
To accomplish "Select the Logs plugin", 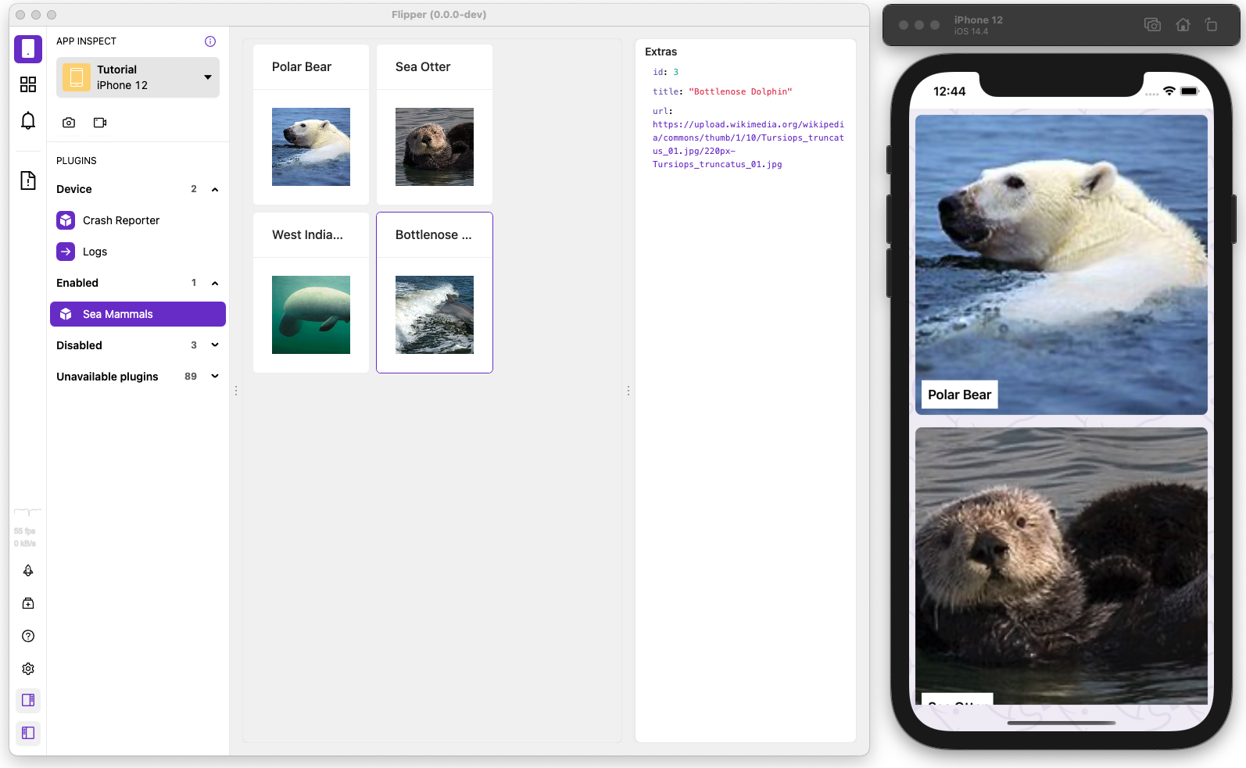I will [95, 252].
